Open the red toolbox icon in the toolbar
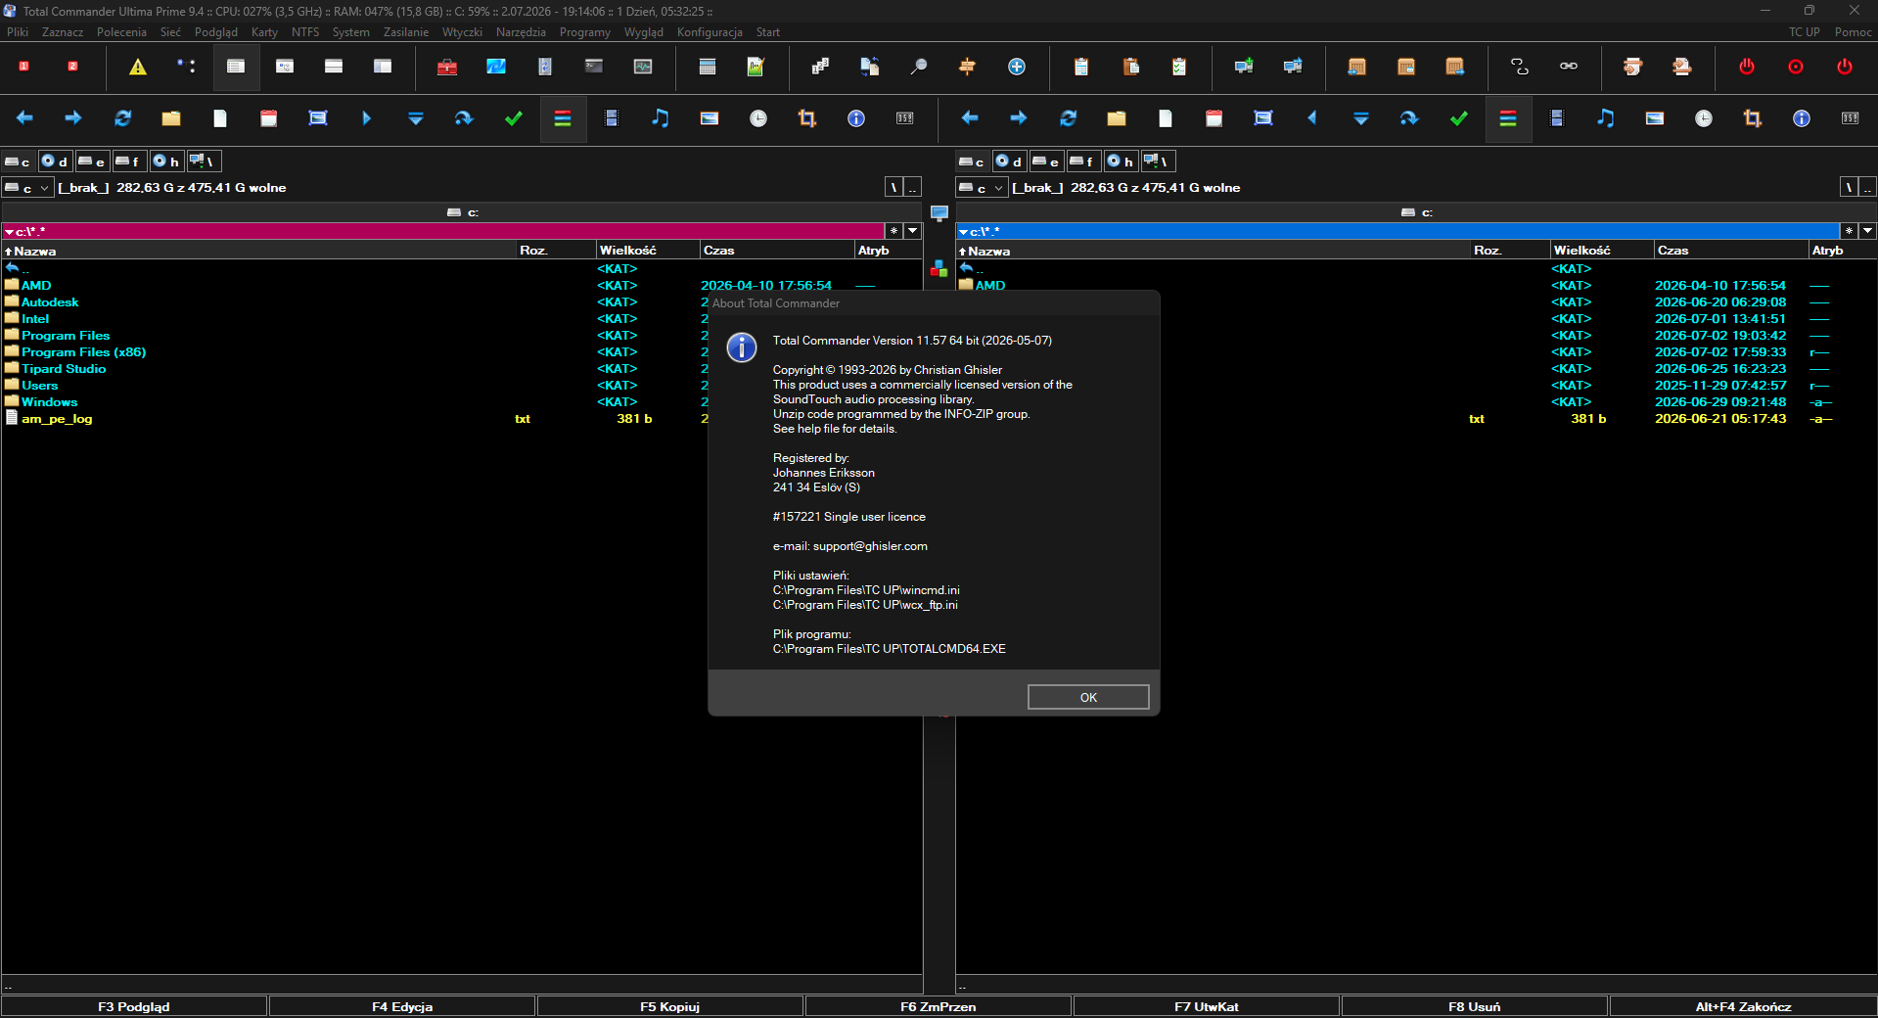 coord(447,67)
